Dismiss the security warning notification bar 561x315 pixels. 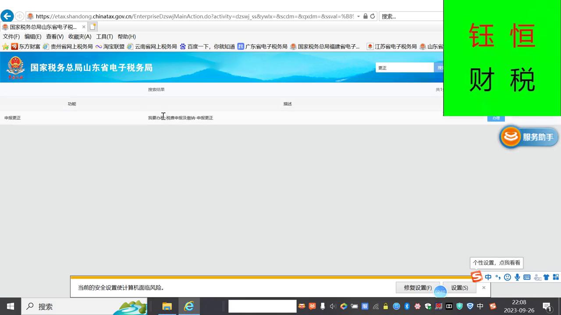pos(484,287)
